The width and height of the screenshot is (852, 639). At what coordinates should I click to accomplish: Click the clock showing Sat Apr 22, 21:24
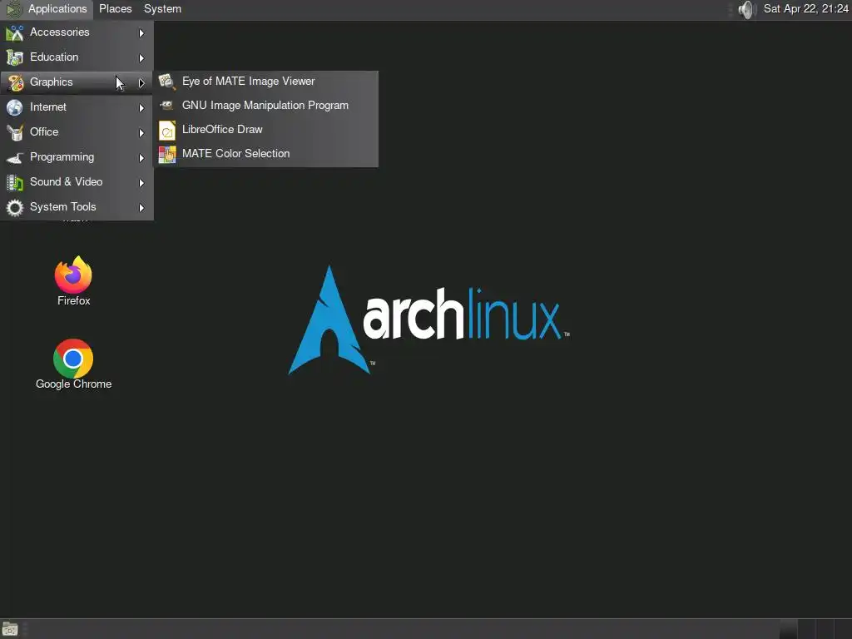coord(805,8)
